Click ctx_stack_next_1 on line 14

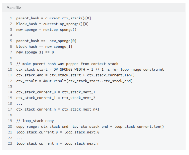(x=78, y=92)
